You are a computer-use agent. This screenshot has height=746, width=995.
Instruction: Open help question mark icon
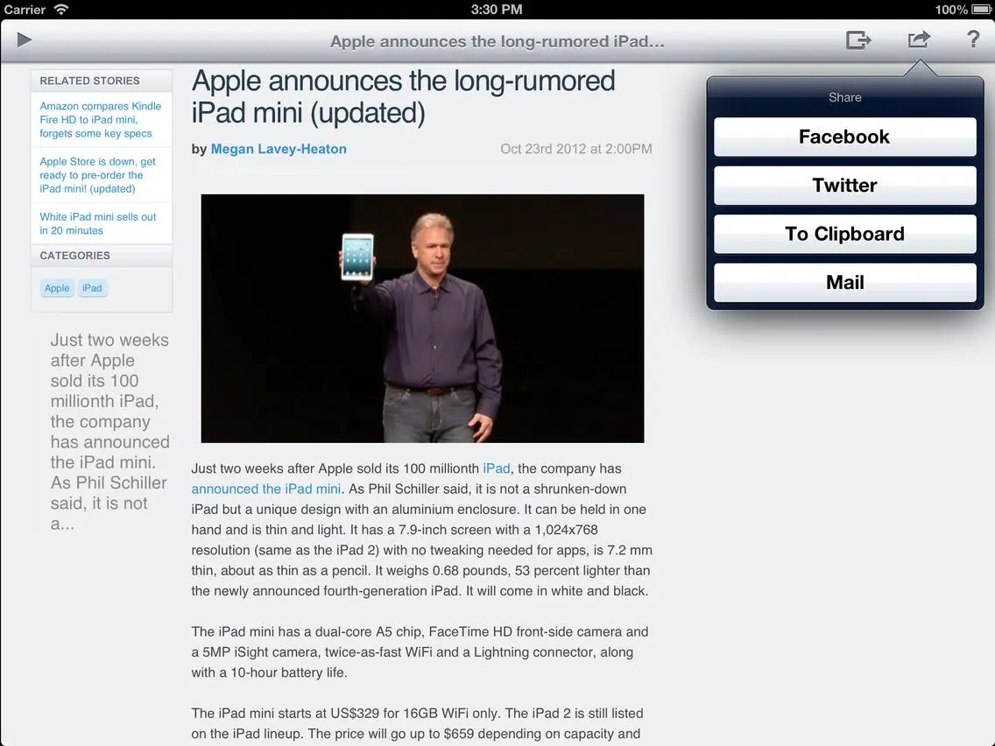pos(972,39)
